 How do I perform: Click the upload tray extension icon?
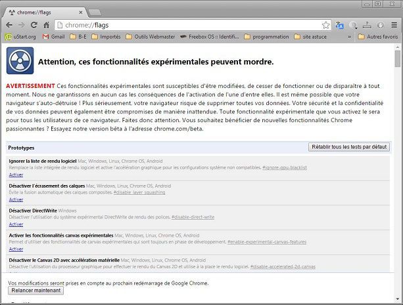click(367, 25)
